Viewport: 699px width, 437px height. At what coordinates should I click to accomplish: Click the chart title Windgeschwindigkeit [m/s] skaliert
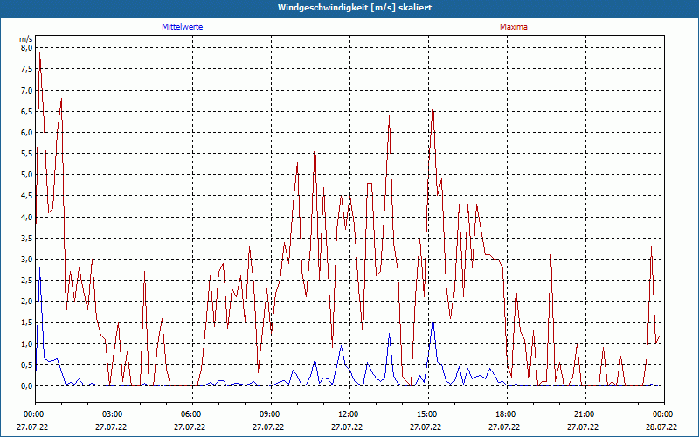355,8
